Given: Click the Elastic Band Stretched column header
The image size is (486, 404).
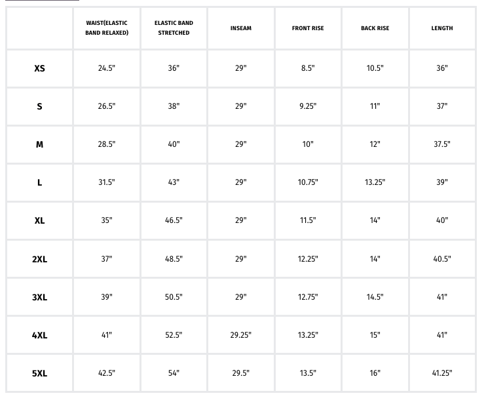Looking at the screenshot, I should [x=174, y=28].
